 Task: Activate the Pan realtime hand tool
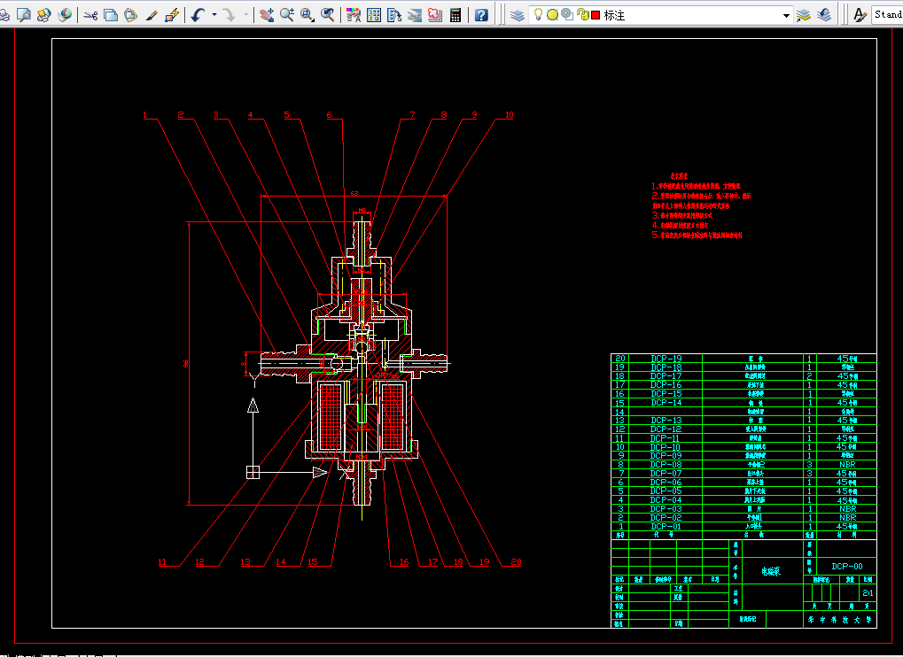(266, 15)
